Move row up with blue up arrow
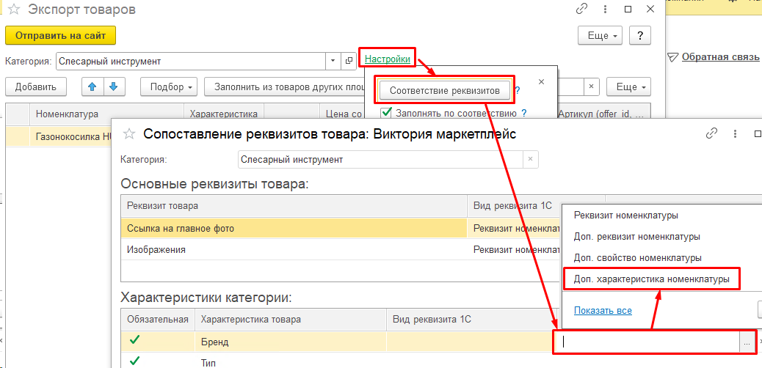 coord(92,87)
